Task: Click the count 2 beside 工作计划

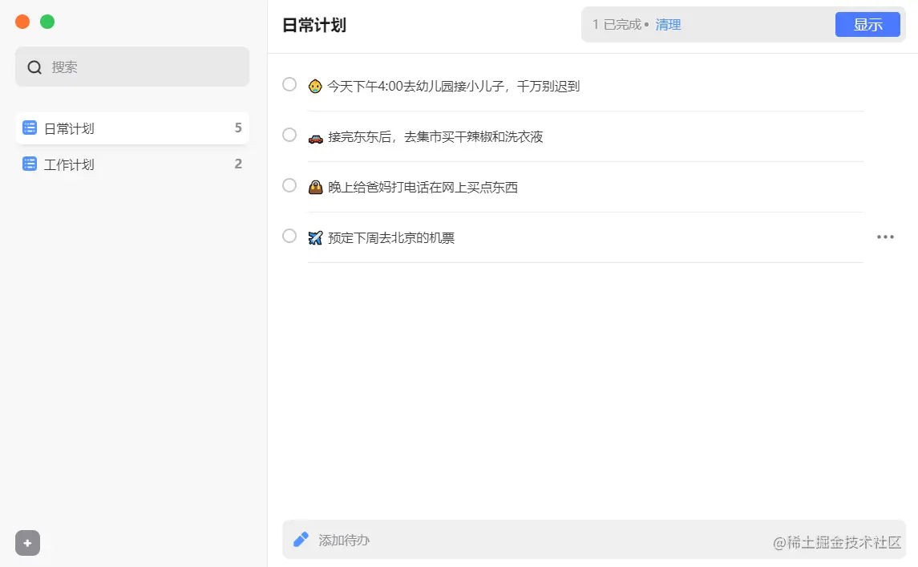Action: (238, 164)
